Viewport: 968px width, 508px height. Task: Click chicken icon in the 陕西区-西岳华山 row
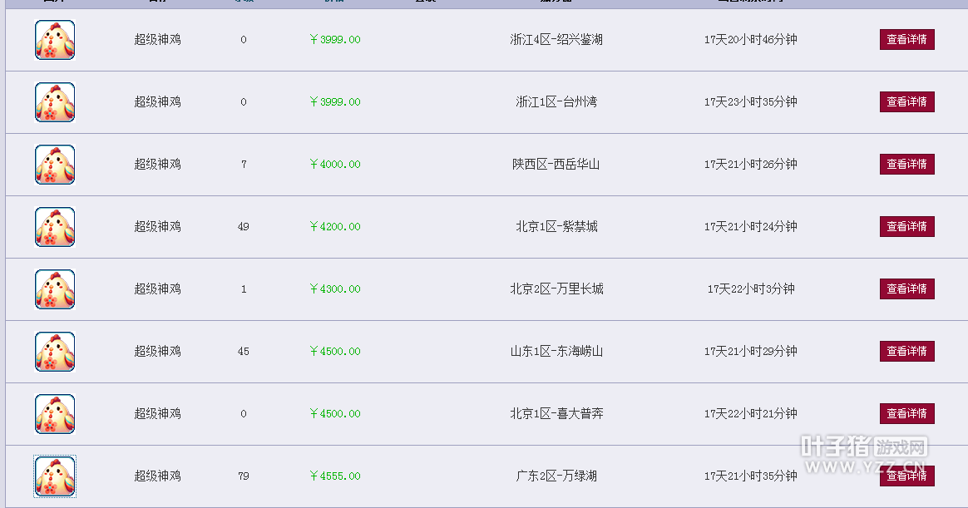point(55,165)
